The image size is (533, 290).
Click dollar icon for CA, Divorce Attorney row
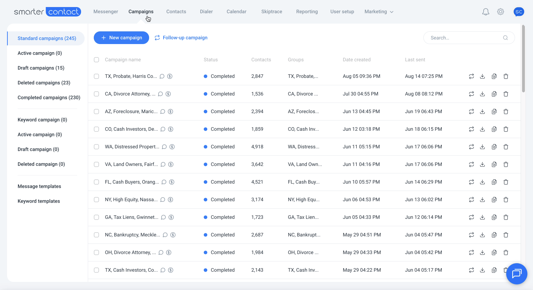168,94
